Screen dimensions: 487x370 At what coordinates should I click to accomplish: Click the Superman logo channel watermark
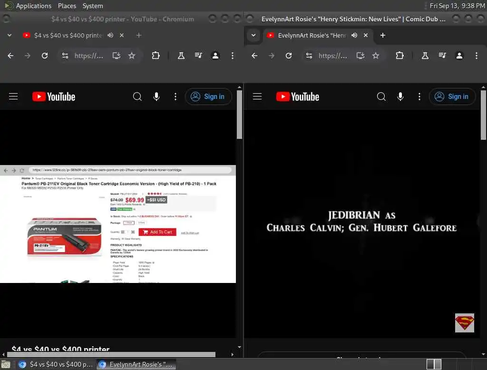click(464, 323)
